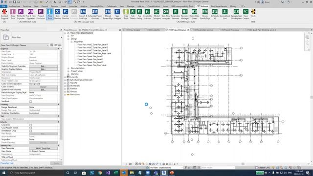This screenshot has height=176, width=313.
Task: Click Edit for Graphic Display Options
Action: point(44,69)
